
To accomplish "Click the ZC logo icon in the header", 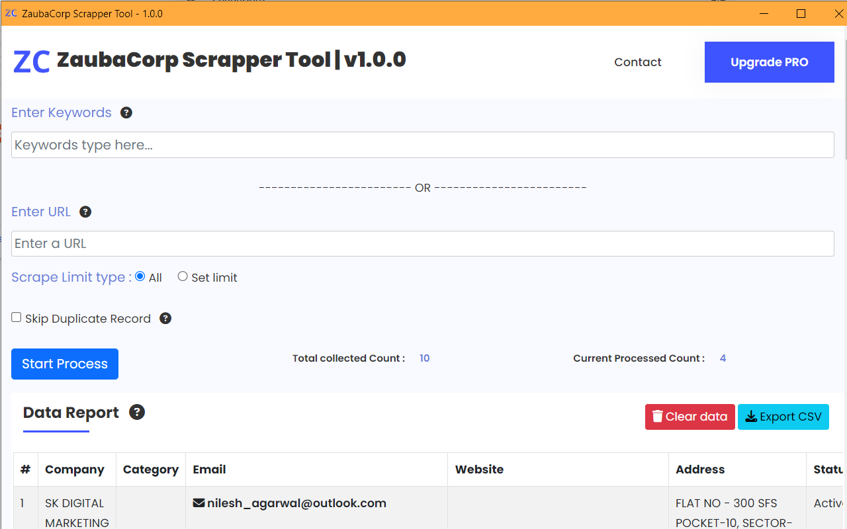I will tap(31, 61).
